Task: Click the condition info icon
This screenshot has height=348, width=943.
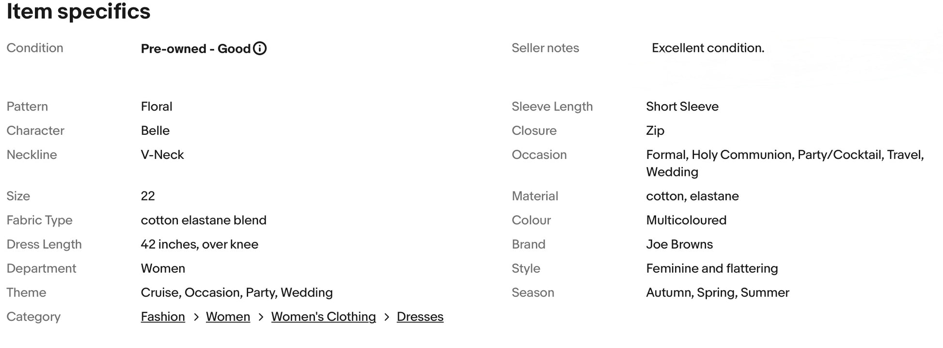Action: pos(260,48)
